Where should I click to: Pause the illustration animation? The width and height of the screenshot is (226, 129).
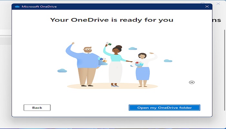191,83
